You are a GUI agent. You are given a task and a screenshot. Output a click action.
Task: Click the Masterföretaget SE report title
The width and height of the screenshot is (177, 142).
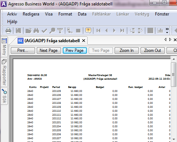(x=100, y=75)
